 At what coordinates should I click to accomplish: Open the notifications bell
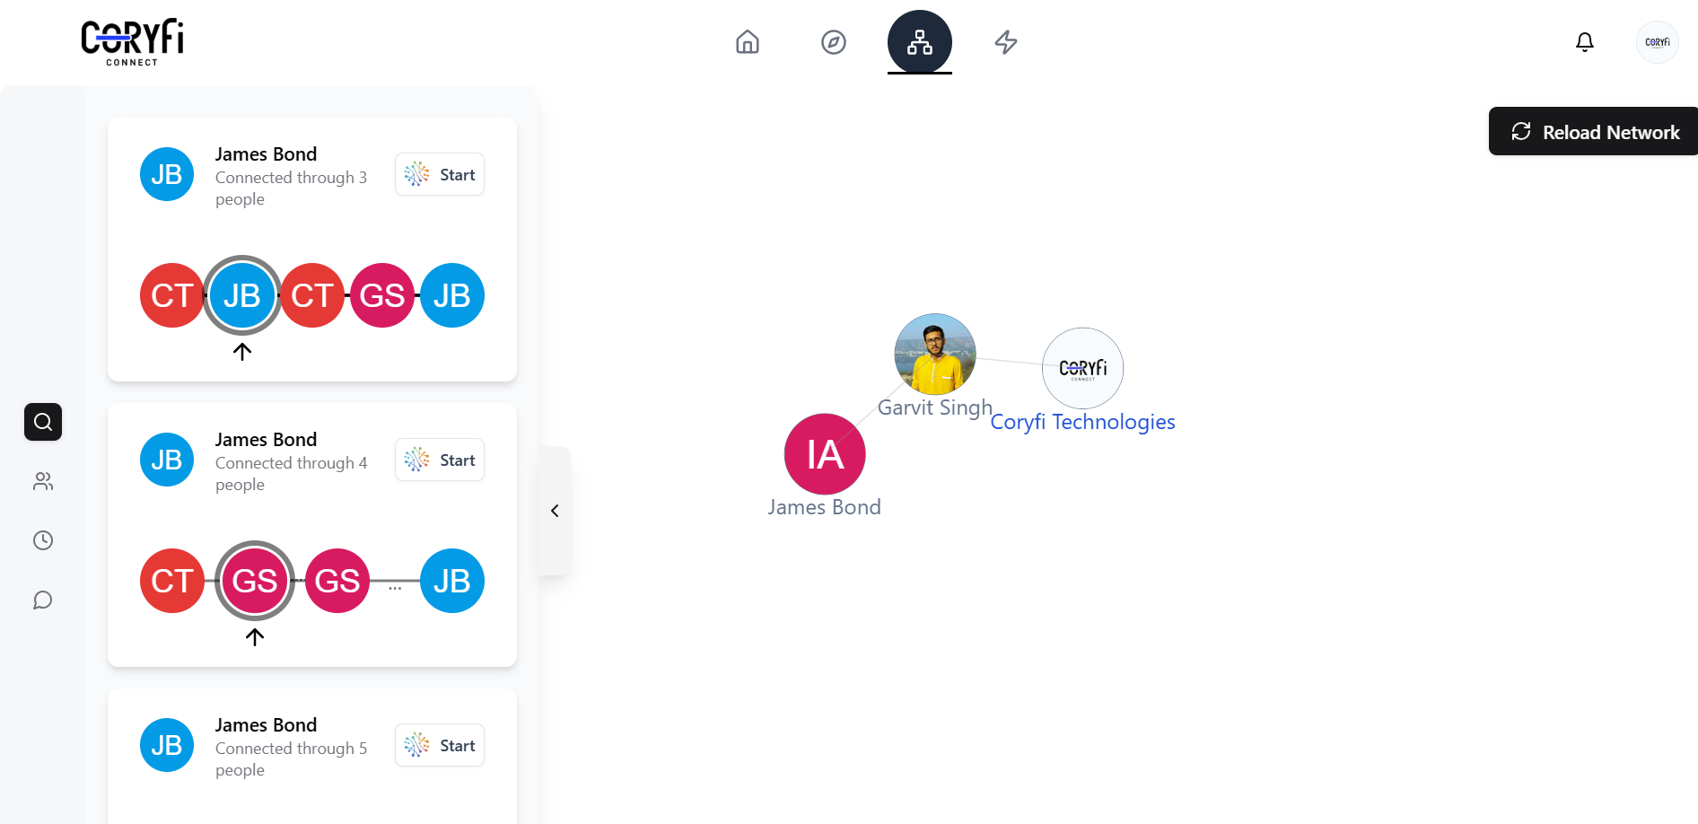pos(1585,42)
